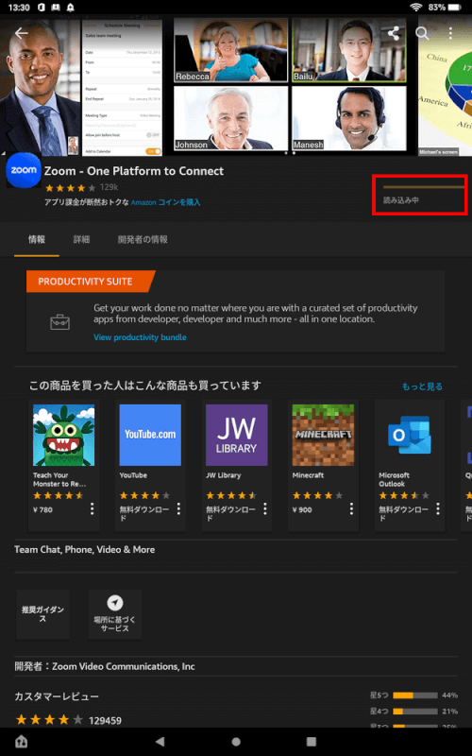Image resolution: width=472 pixels, height=756 pixels.
Task: Tap the Android back navigation triangle
Action: (160, 742)
